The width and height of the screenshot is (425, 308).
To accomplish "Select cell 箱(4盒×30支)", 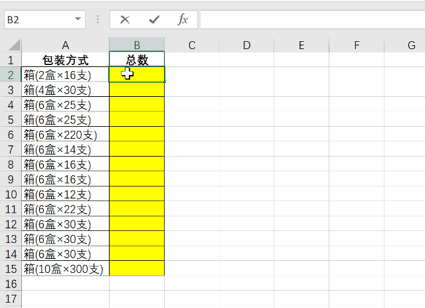I will coord(65,90).
